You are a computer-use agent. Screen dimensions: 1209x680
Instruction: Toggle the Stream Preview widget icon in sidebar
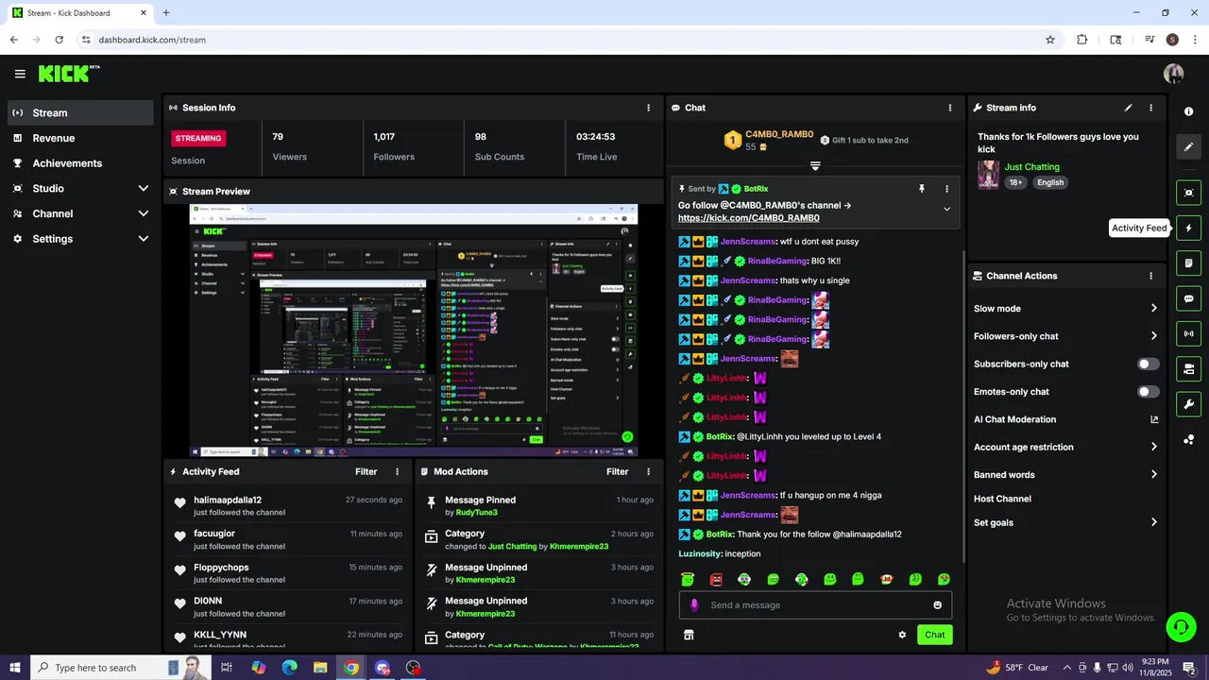coord(1188,193)
